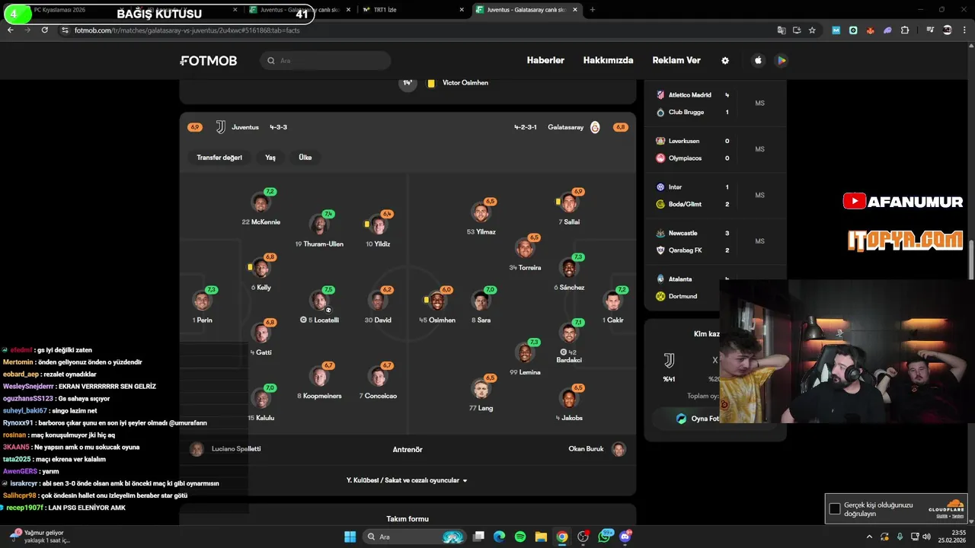
Task: Open Microsoft Edge from the taskbar
Action: [499, 537]
